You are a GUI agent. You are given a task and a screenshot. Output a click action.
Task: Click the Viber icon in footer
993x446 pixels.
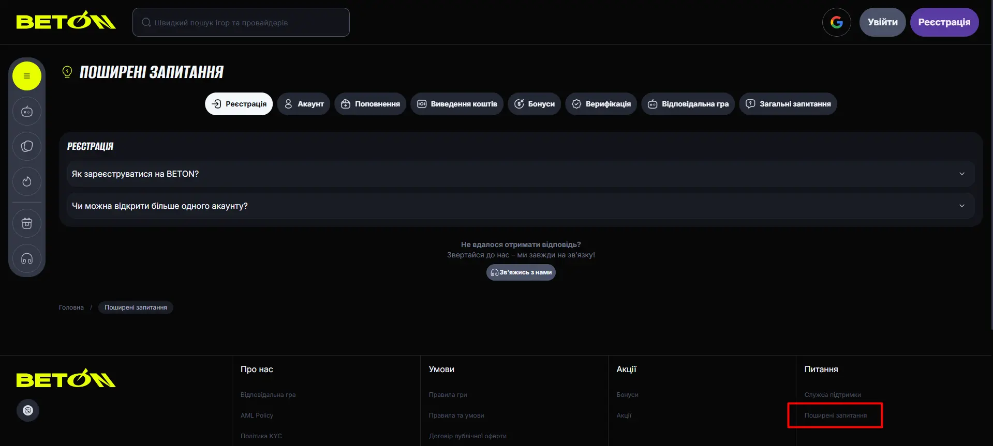28,410
